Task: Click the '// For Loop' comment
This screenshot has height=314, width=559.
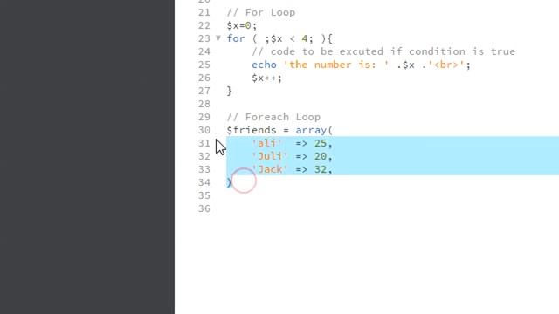Action: pyautogui.click(x=261, y=12)
